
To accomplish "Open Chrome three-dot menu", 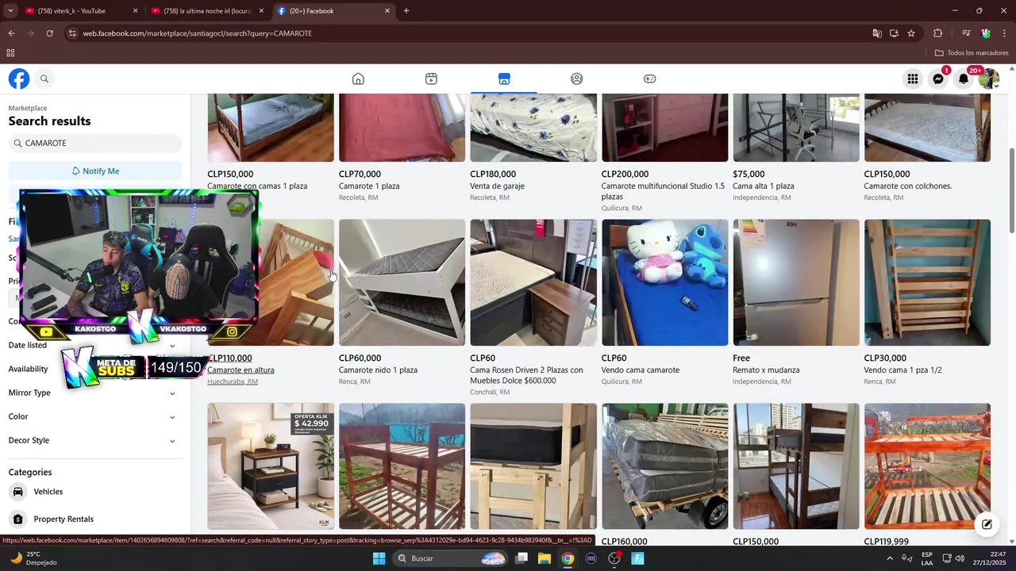I will [x=1005, y=33].
